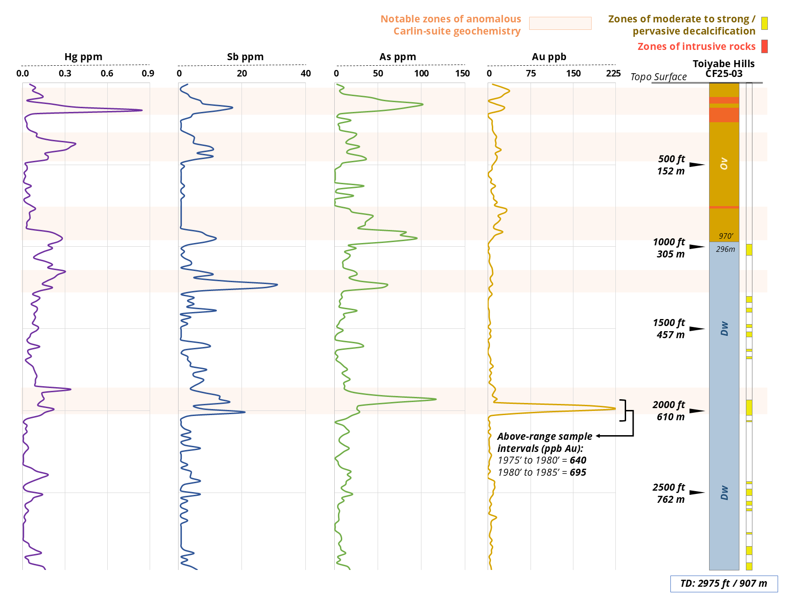Select the Au ppb chart title
Viewport: 793px width, 597px height.
[549, 57]
